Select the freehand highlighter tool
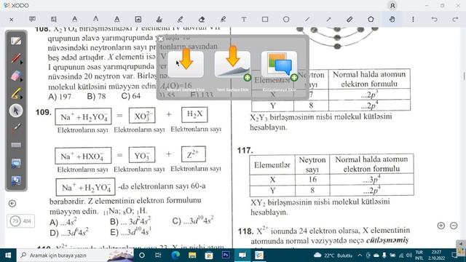This screenshot has width=466, height=262. coord(223,20)
